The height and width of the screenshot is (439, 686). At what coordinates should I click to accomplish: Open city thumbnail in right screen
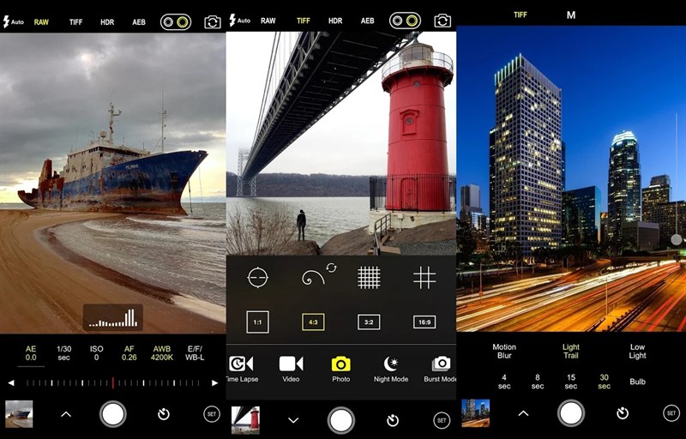tap(476, 412)
